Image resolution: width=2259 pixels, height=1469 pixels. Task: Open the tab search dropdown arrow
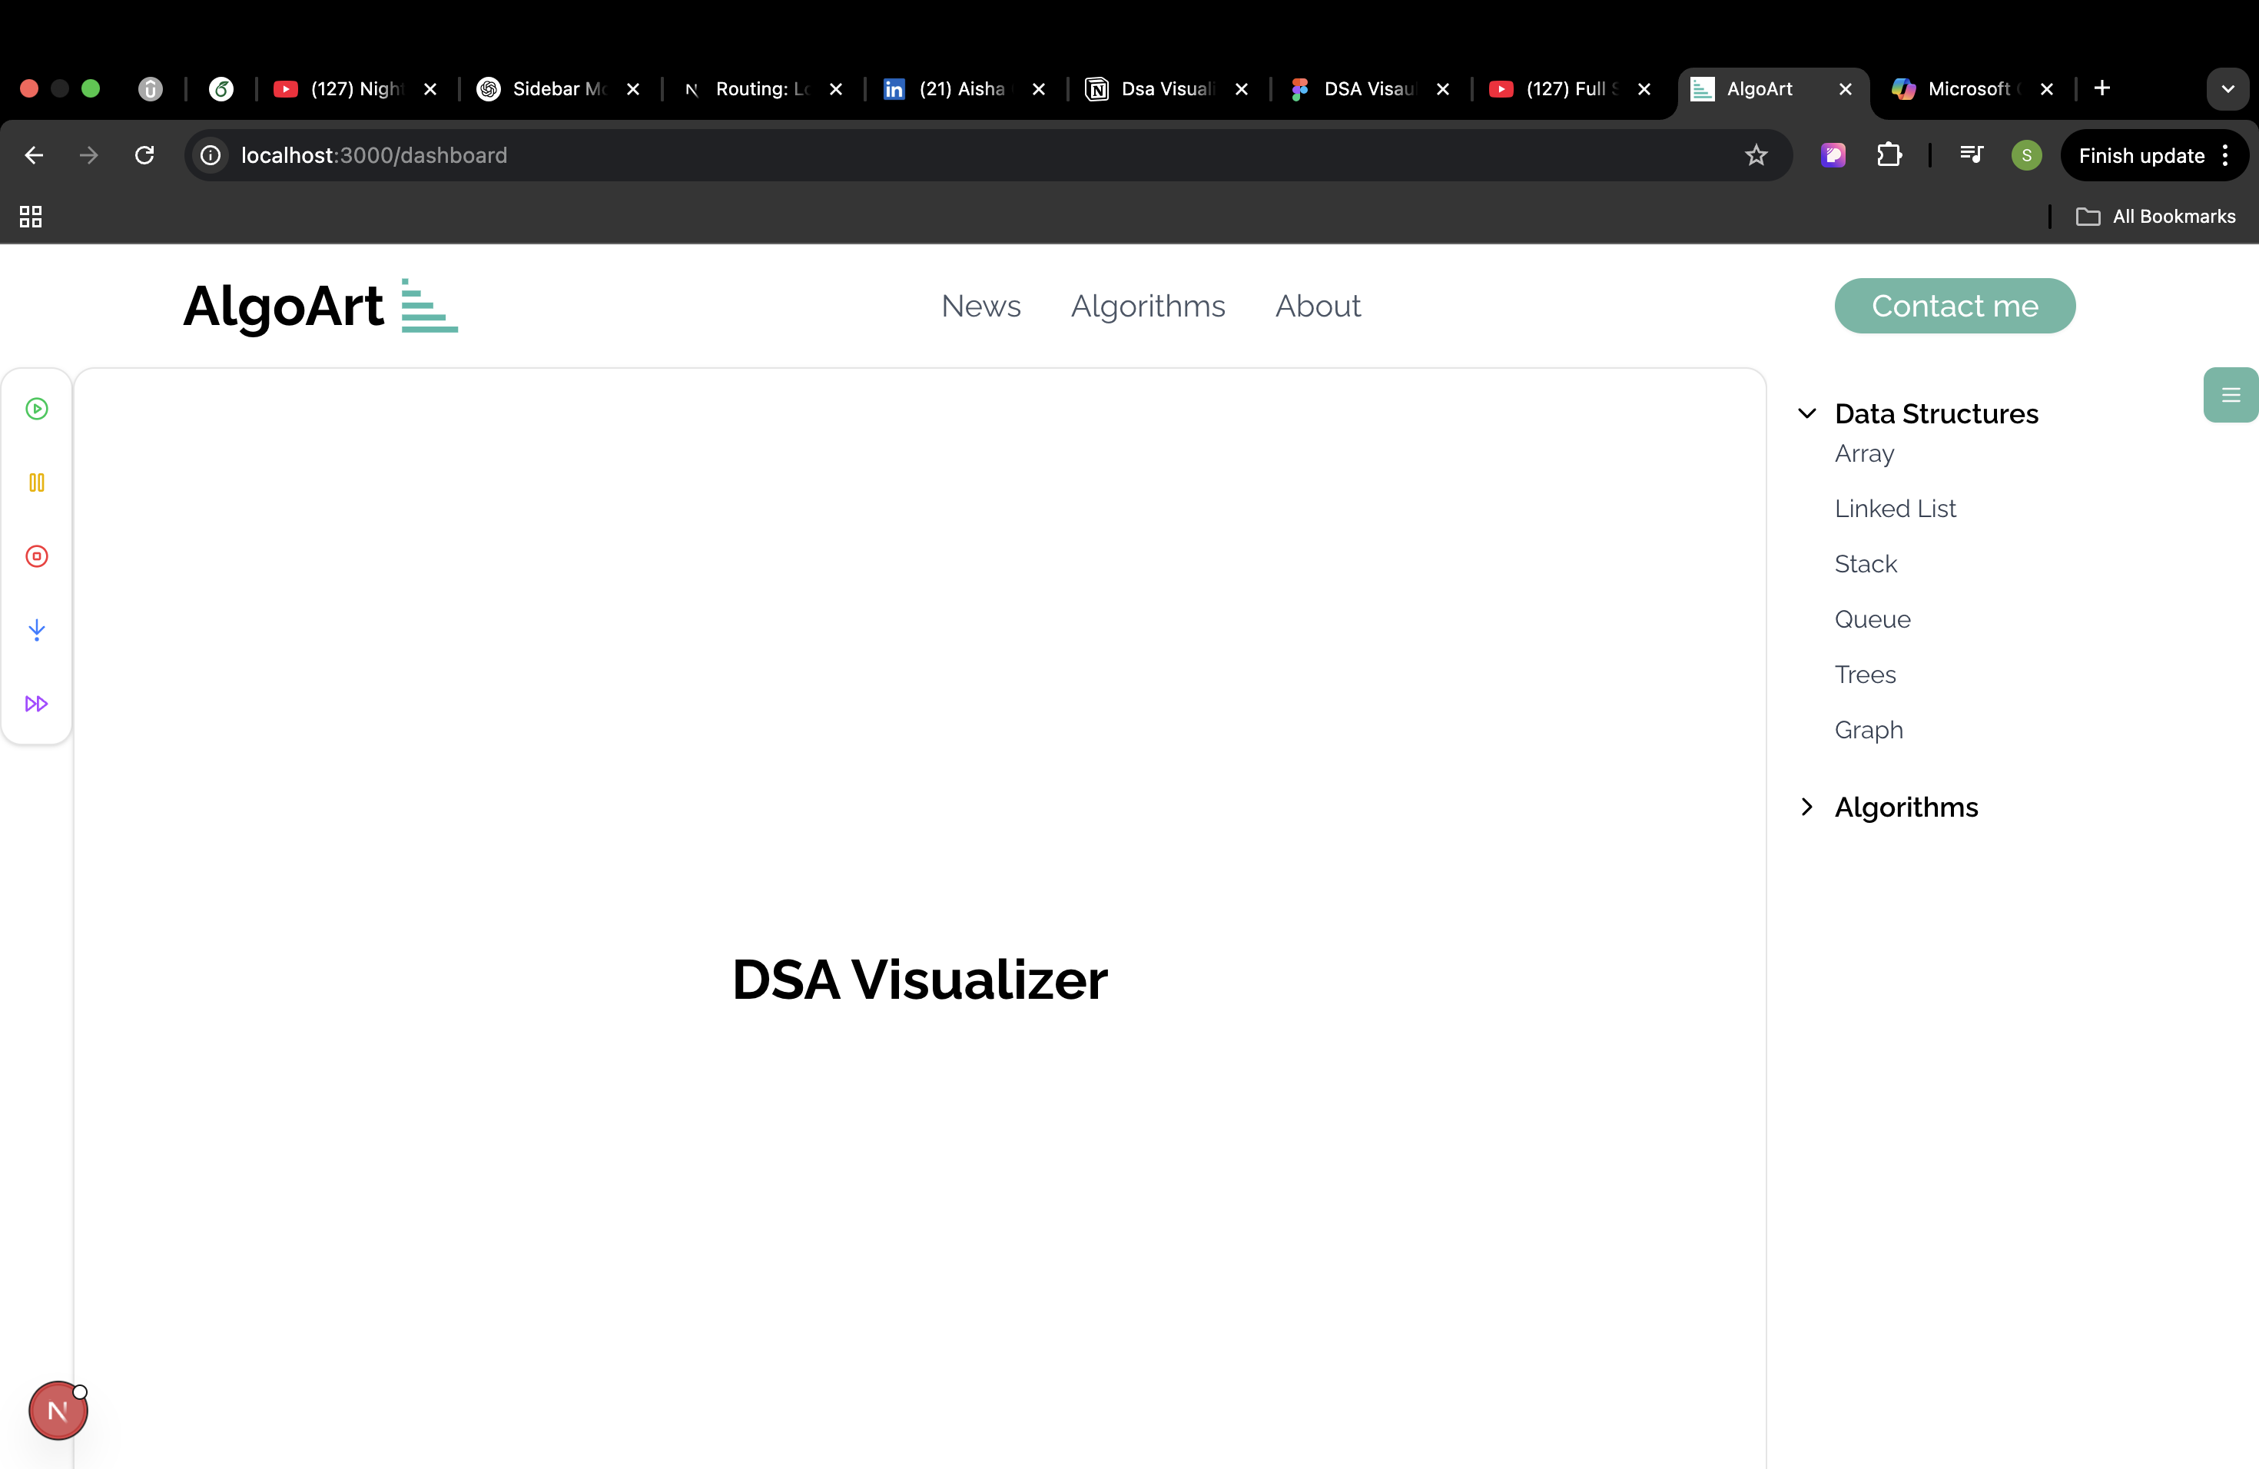coord(2227,89)
